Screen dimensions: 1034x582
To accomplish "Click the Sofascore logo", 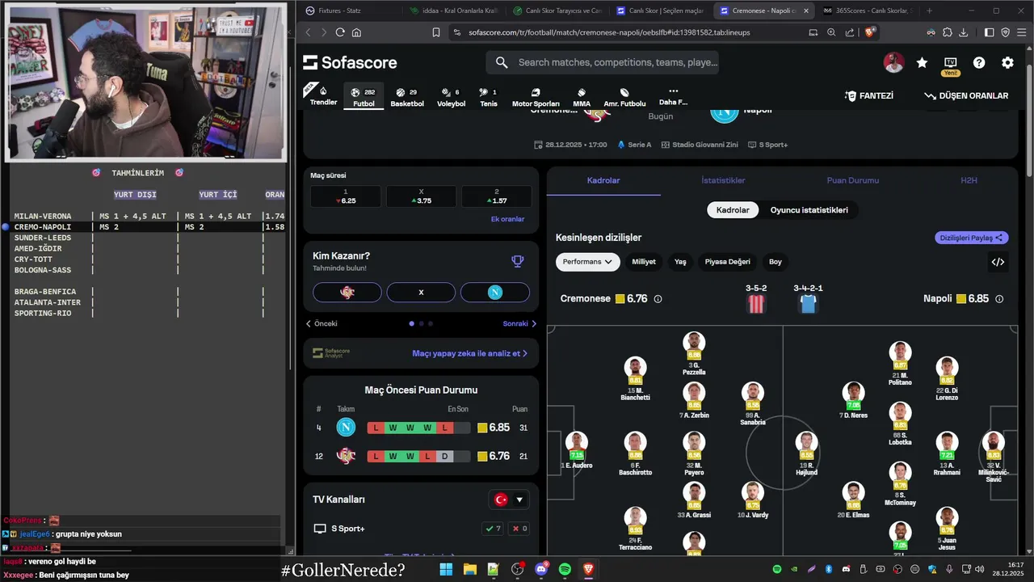I will point(350,62).
